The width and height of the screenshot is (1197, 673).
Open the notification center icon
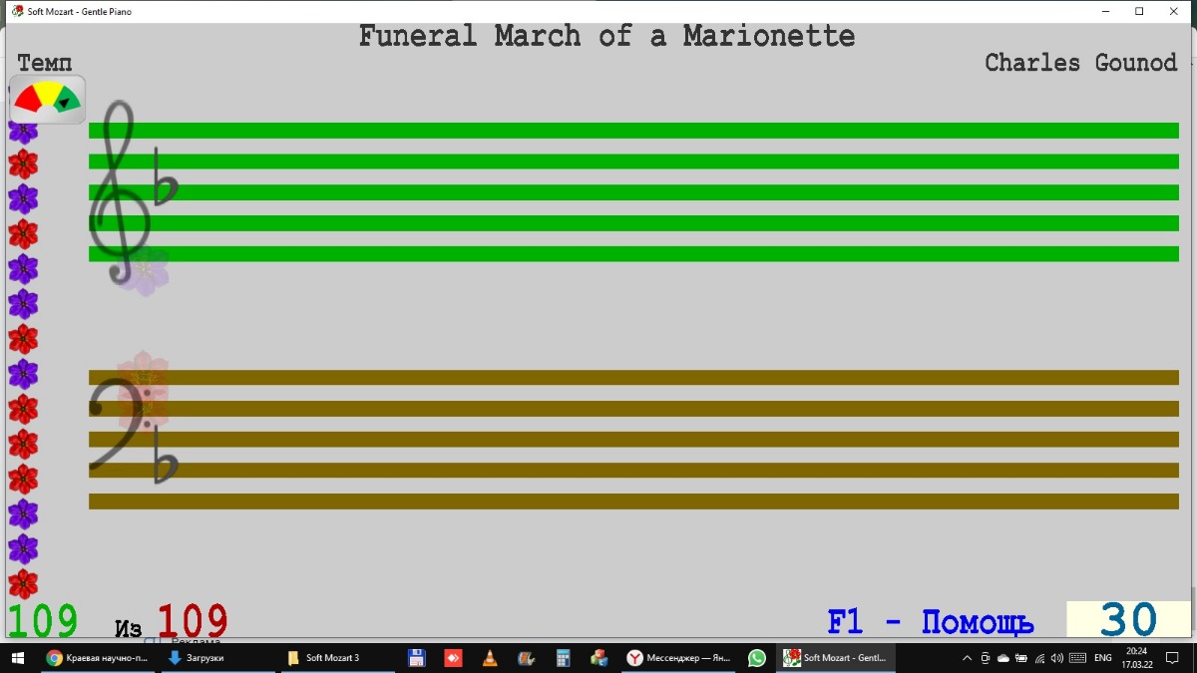[x=1173, y=658]
